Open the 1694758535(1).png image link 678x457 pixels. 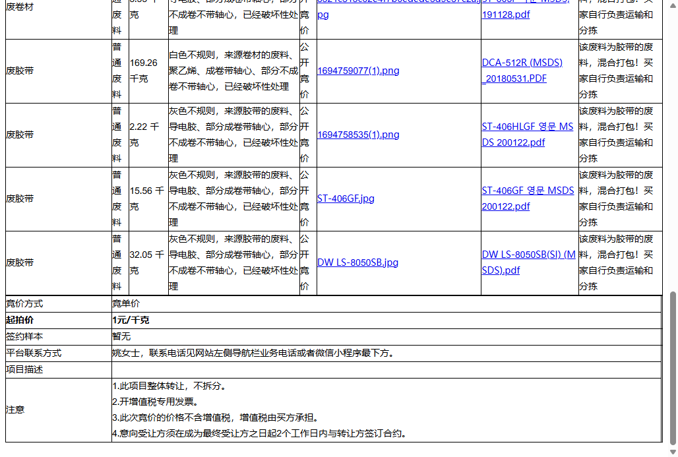pos(358,135)
